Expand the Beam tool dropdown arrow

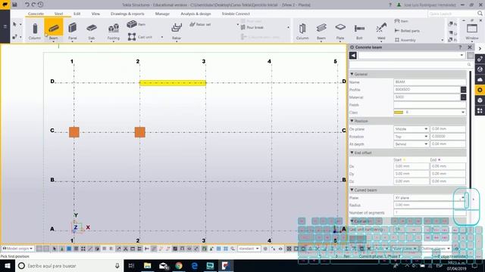tap(54, 42)
